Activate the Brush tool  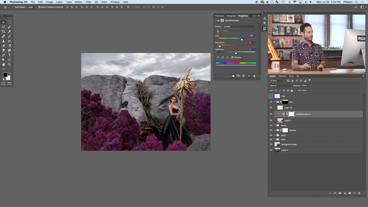9,36
